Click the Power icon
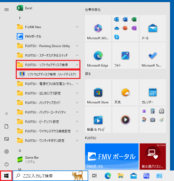 pos(7,164)
